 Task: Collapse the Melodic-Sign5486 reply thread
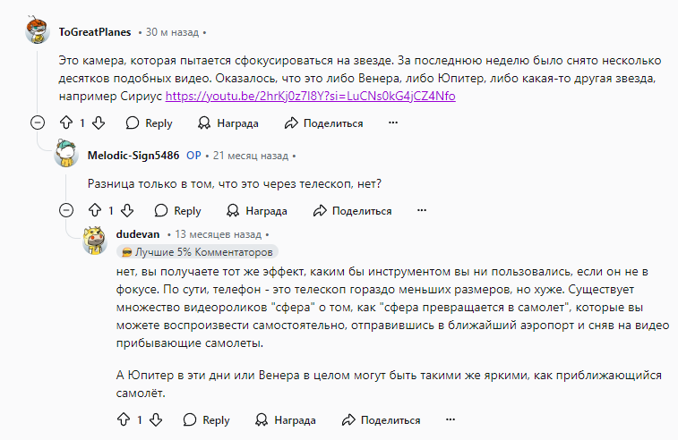coord(66,211)
